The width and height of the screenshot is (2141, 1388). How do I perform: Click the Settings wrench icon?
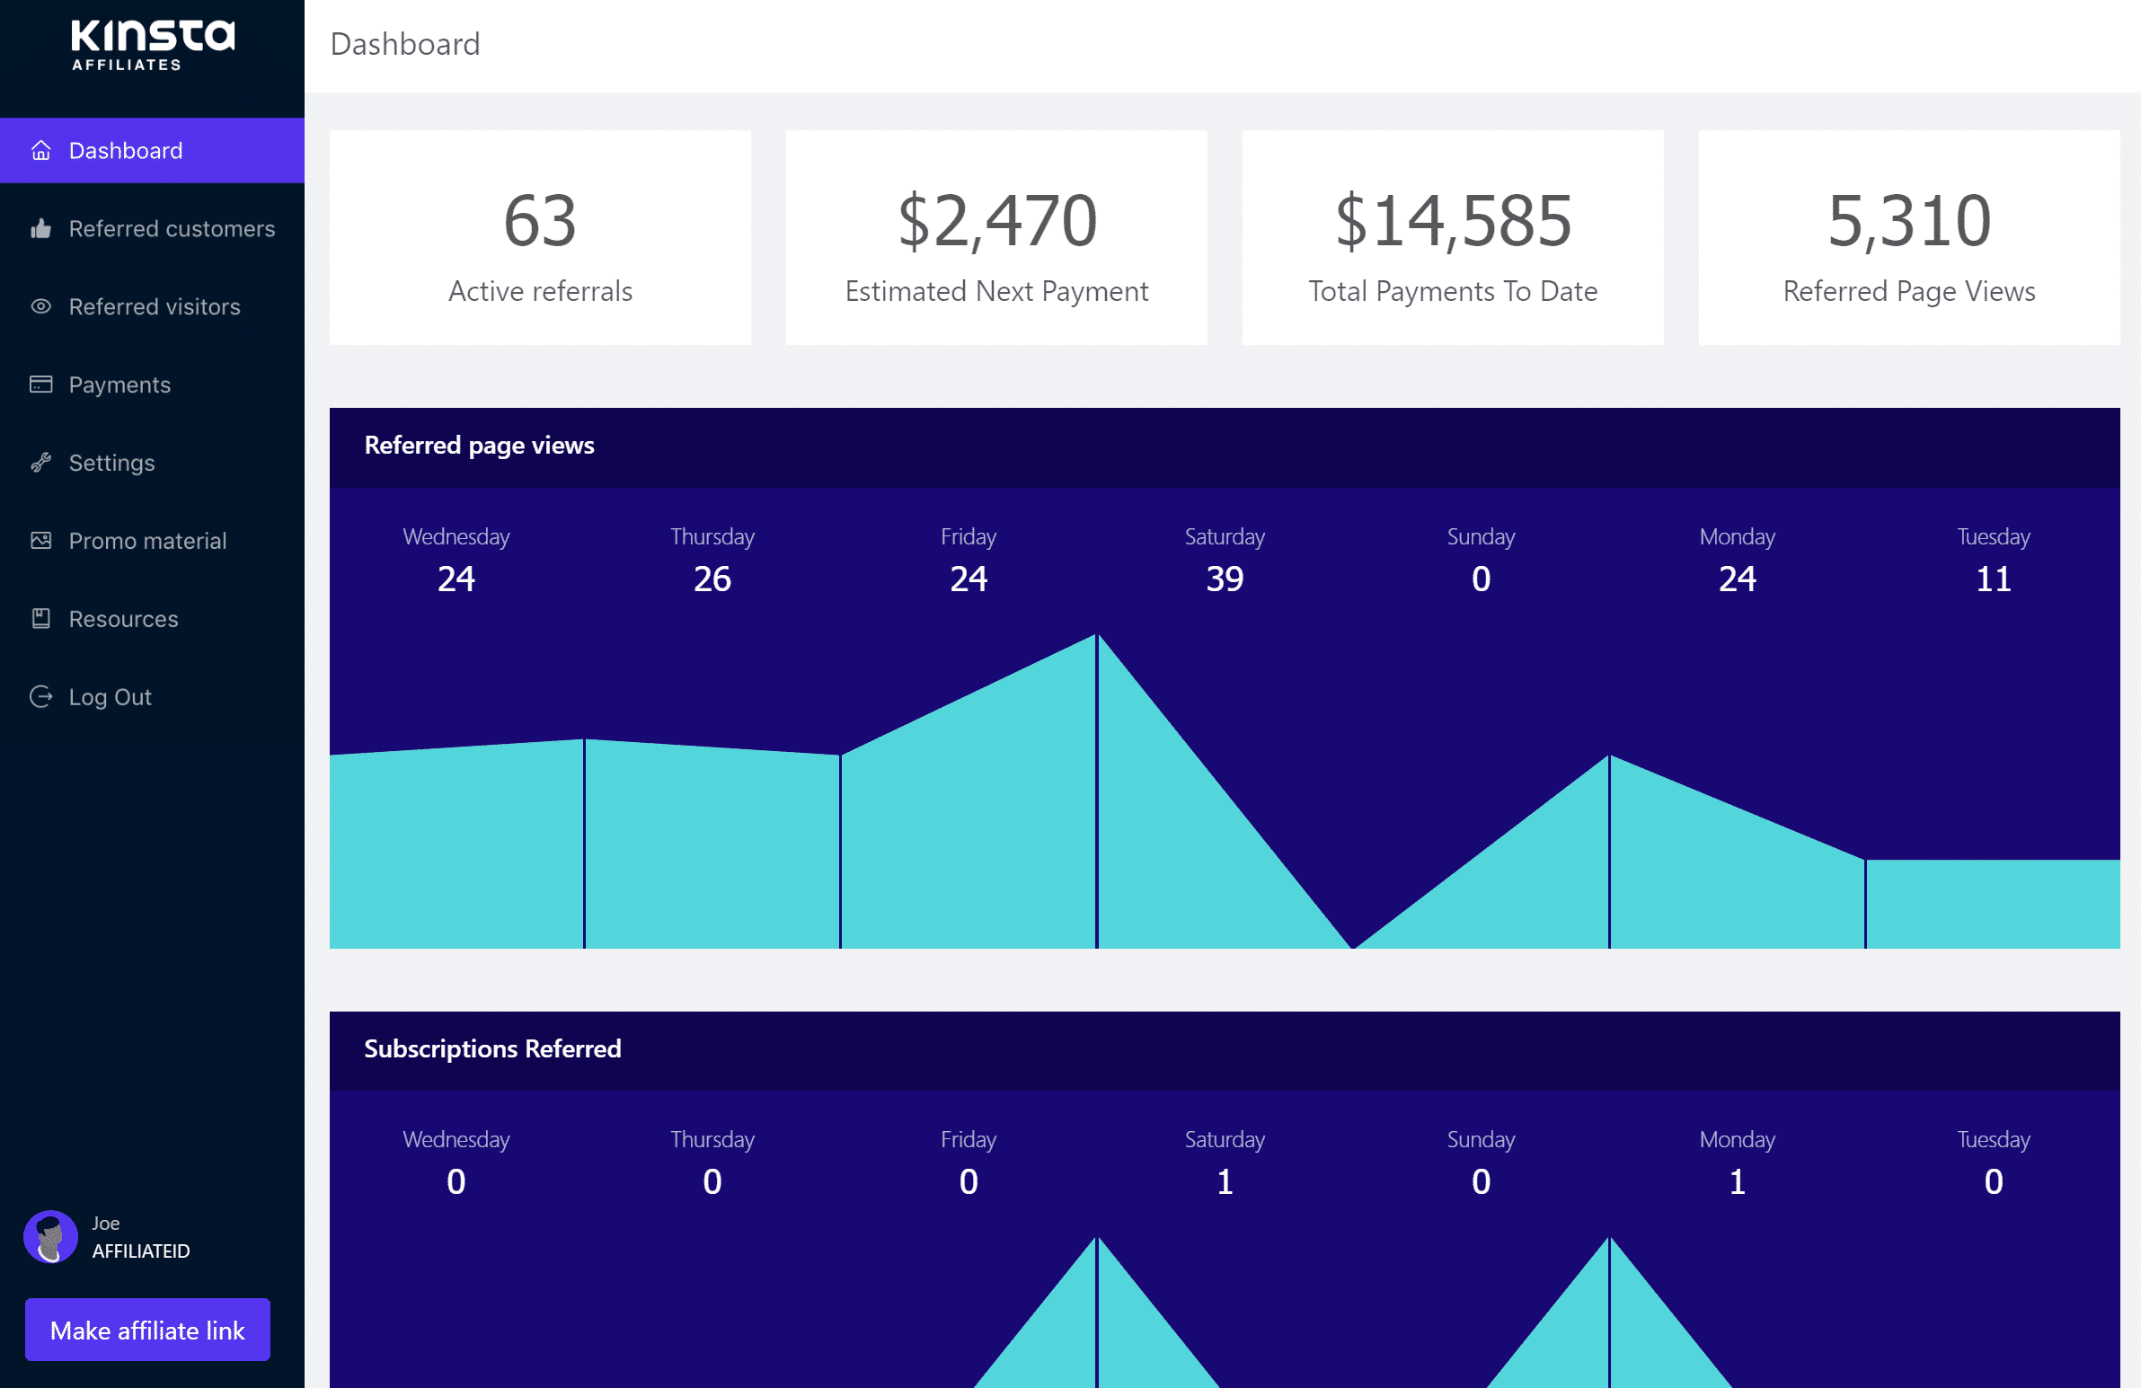42,462
